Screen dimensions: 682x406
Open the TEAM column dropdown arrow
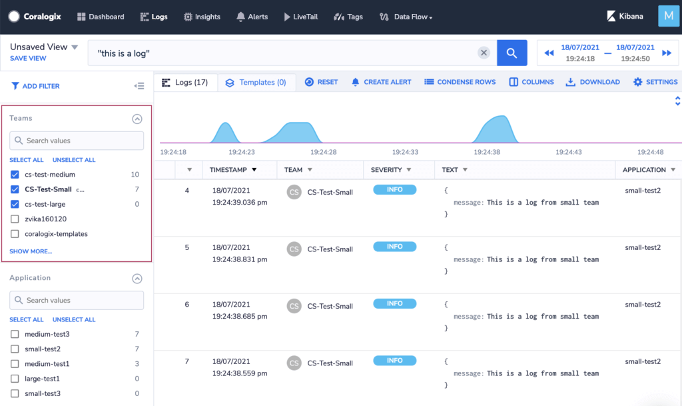(310, 170)
